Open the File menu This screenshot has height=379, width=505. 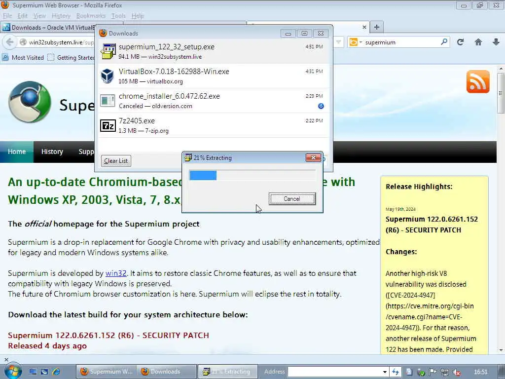[x=7, y=16]
